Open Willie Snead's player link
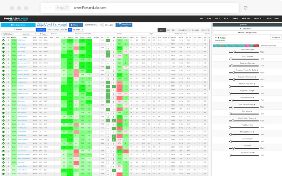Image resolution: width=282 pixels, height=176 pixels. (21, 40)
